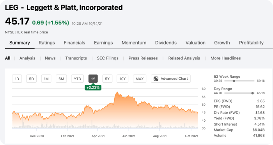Show the MAX chart range

pyautogui.click(x=140, y=79)
